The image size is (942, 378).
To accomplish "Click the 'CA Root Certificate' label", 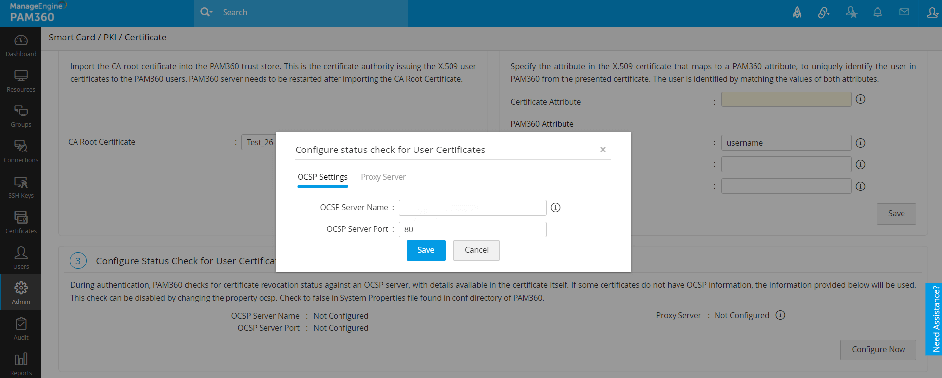I will [102, 142].
